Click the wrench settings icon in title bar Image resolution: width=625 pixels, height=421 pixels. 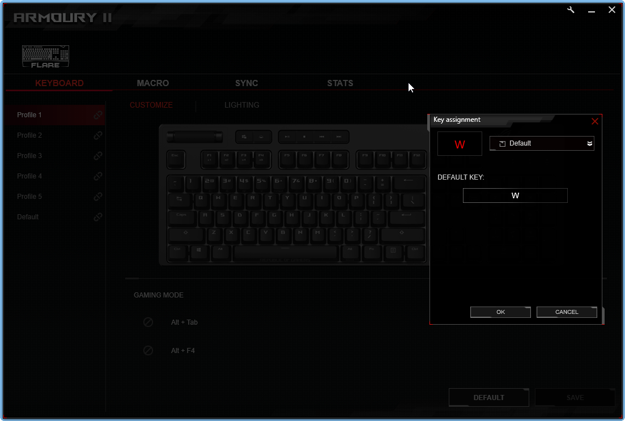point(571,10)
